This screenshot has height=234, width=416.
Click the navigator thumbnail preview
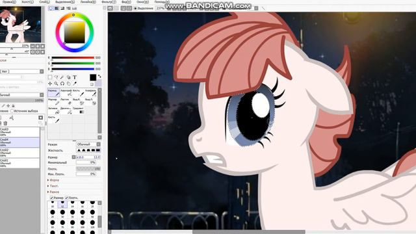pos(20,25)
